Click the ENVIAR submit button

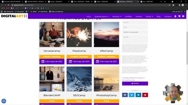(135, 83)
